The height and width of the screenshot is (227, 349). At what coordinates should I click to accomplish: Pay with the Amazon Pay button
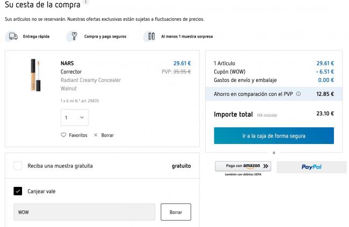pos(243,167)
